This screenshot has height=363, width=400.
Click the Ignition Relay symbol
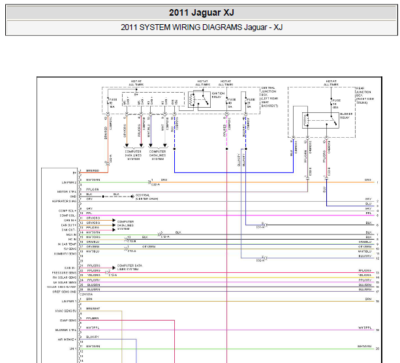pos(199,99)
